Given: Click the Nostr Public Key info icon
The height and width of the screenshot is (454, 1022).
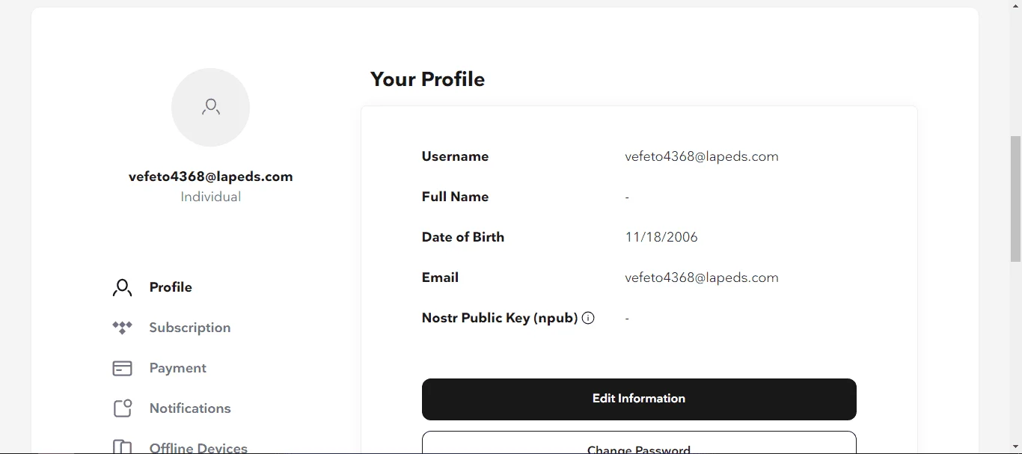Looking at the screenshot, I should point(588,318).
